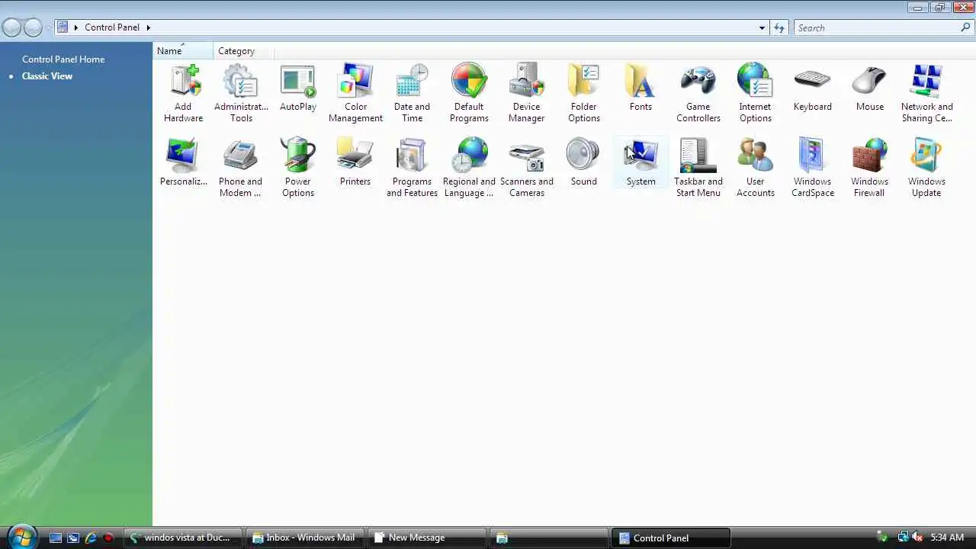Viewport: 976px width, 549px height.
Task: Click the search magnifier icon
Action: coord(965,27)
